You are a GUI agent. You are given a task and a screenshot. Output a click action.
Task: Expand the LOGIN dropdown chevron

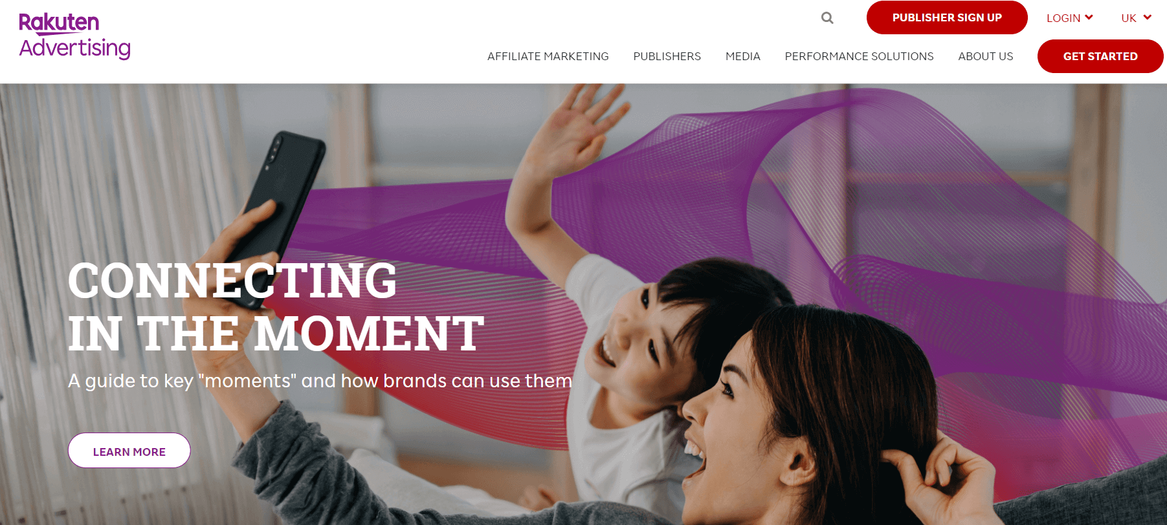(1089, 17)
